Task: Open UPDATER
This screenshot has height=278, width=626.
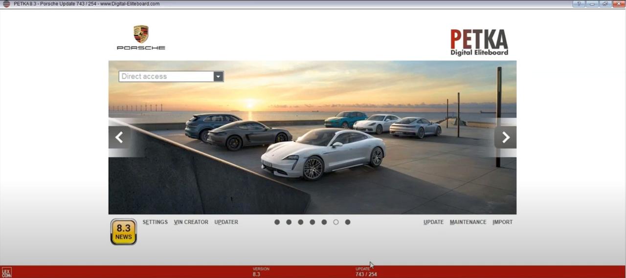Action: 226,222
